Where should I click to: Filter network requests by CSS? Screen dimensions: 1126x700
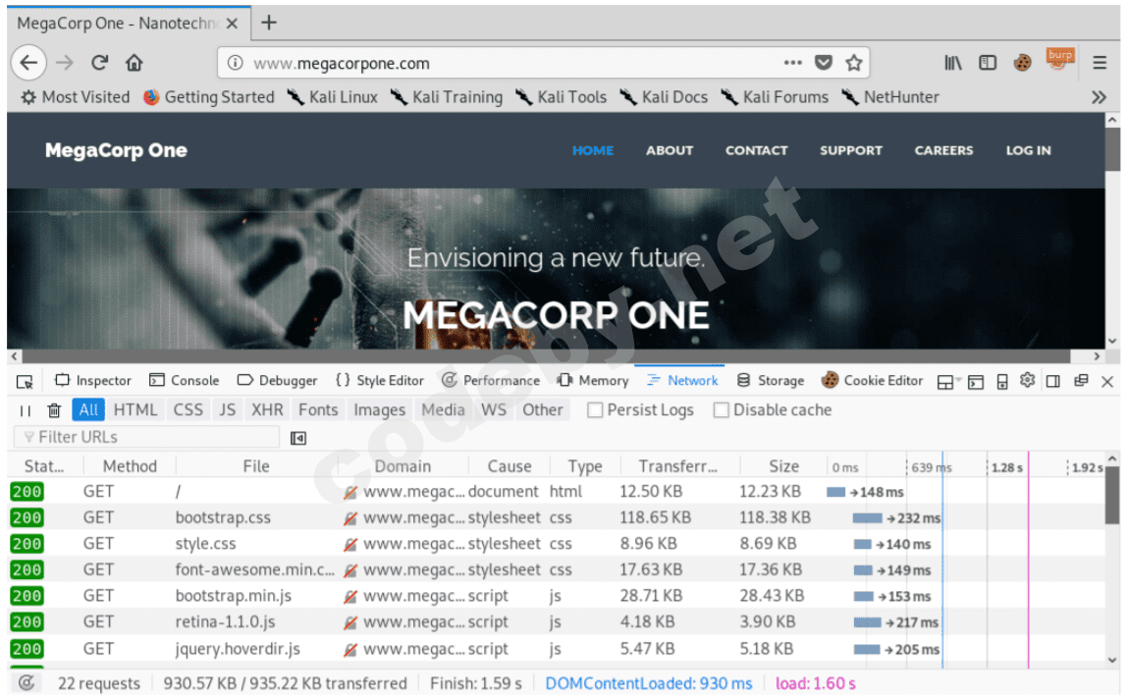coord(188,410)
